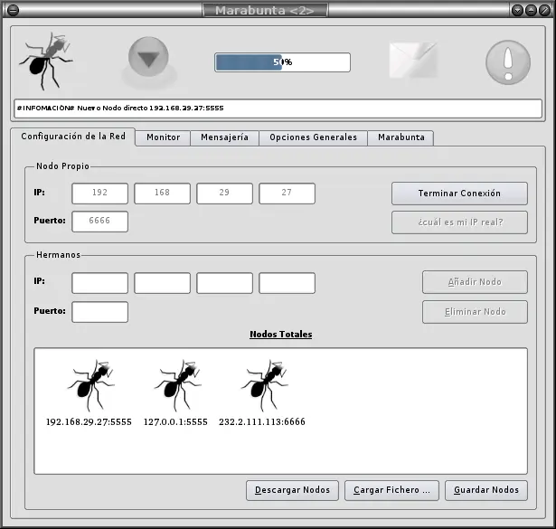
Task: Focus the second Hermanos IP octet field
Action: point(162,283)
